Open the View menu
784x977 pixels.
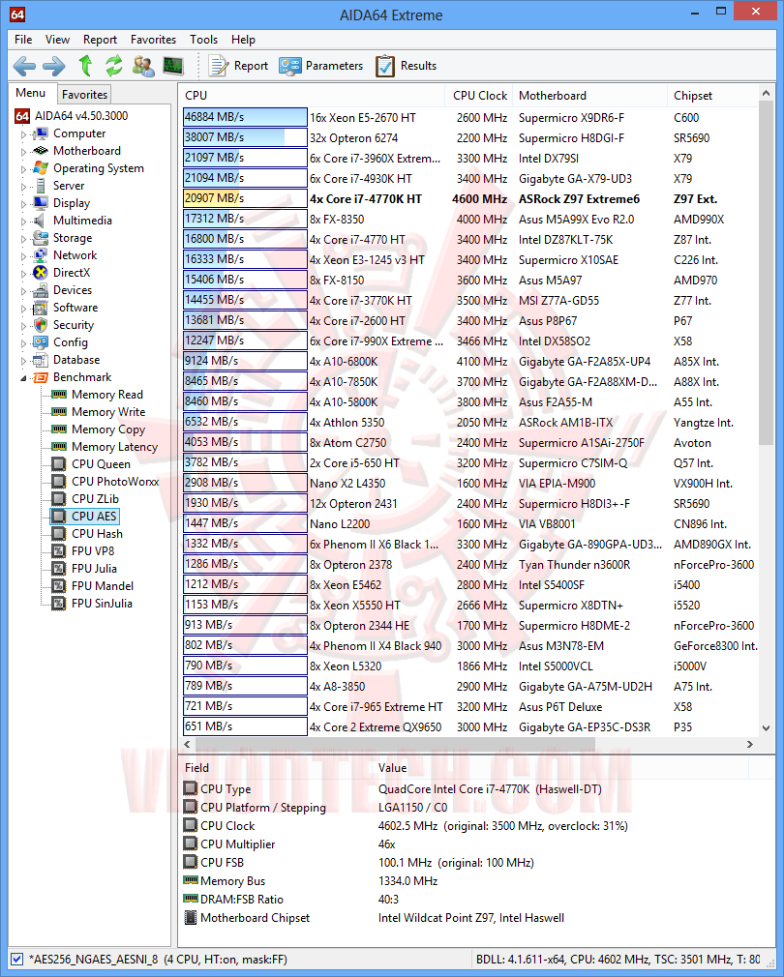pyautogui.click(x=57, y=40)
